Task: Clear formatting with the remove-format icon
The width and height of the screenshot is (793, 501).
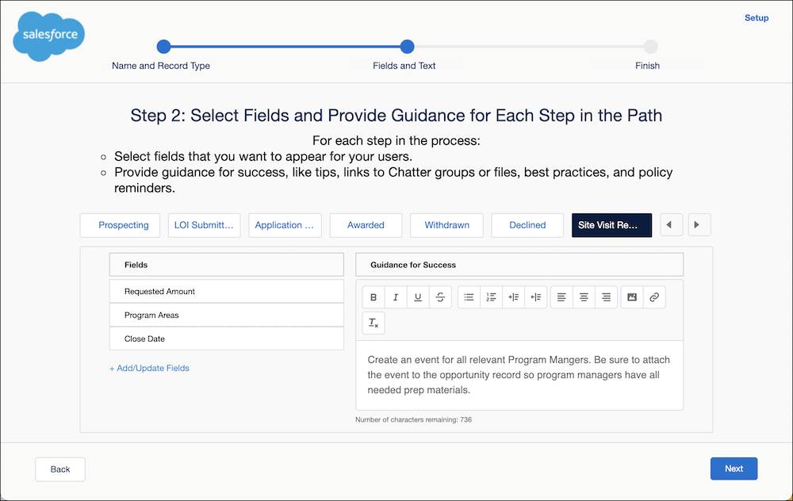Action: point(374,323)
